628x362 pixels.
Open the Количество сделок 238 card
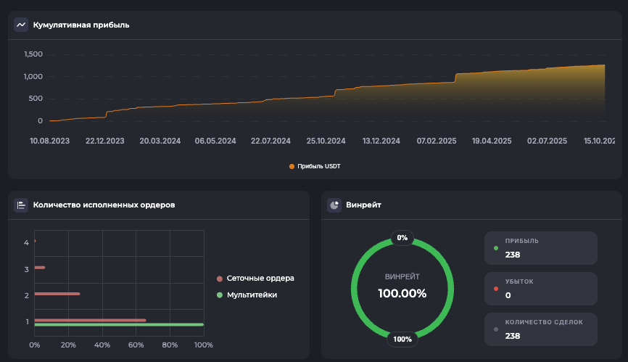(540, 329)
